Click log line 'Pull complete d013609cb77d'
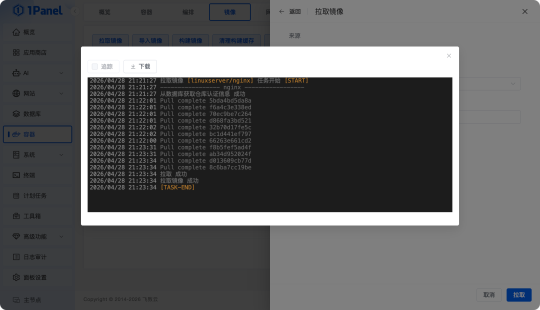Screen dimensions: 540x310 coord(170,161)
